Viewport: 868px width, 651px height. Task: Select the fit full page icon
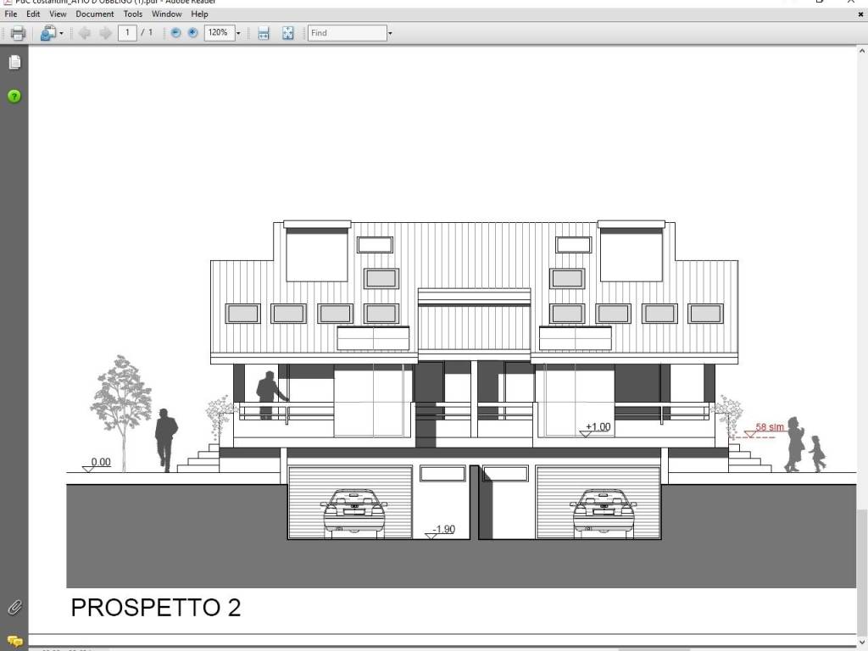pyautogui.click(x=288, y=33)
